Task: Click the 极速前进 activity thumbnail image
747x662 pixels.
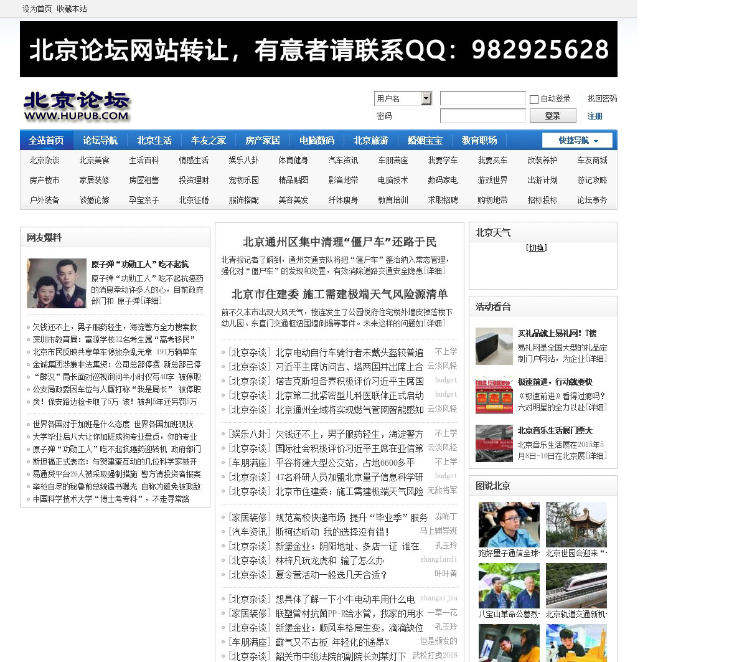Action: (494, 395)
